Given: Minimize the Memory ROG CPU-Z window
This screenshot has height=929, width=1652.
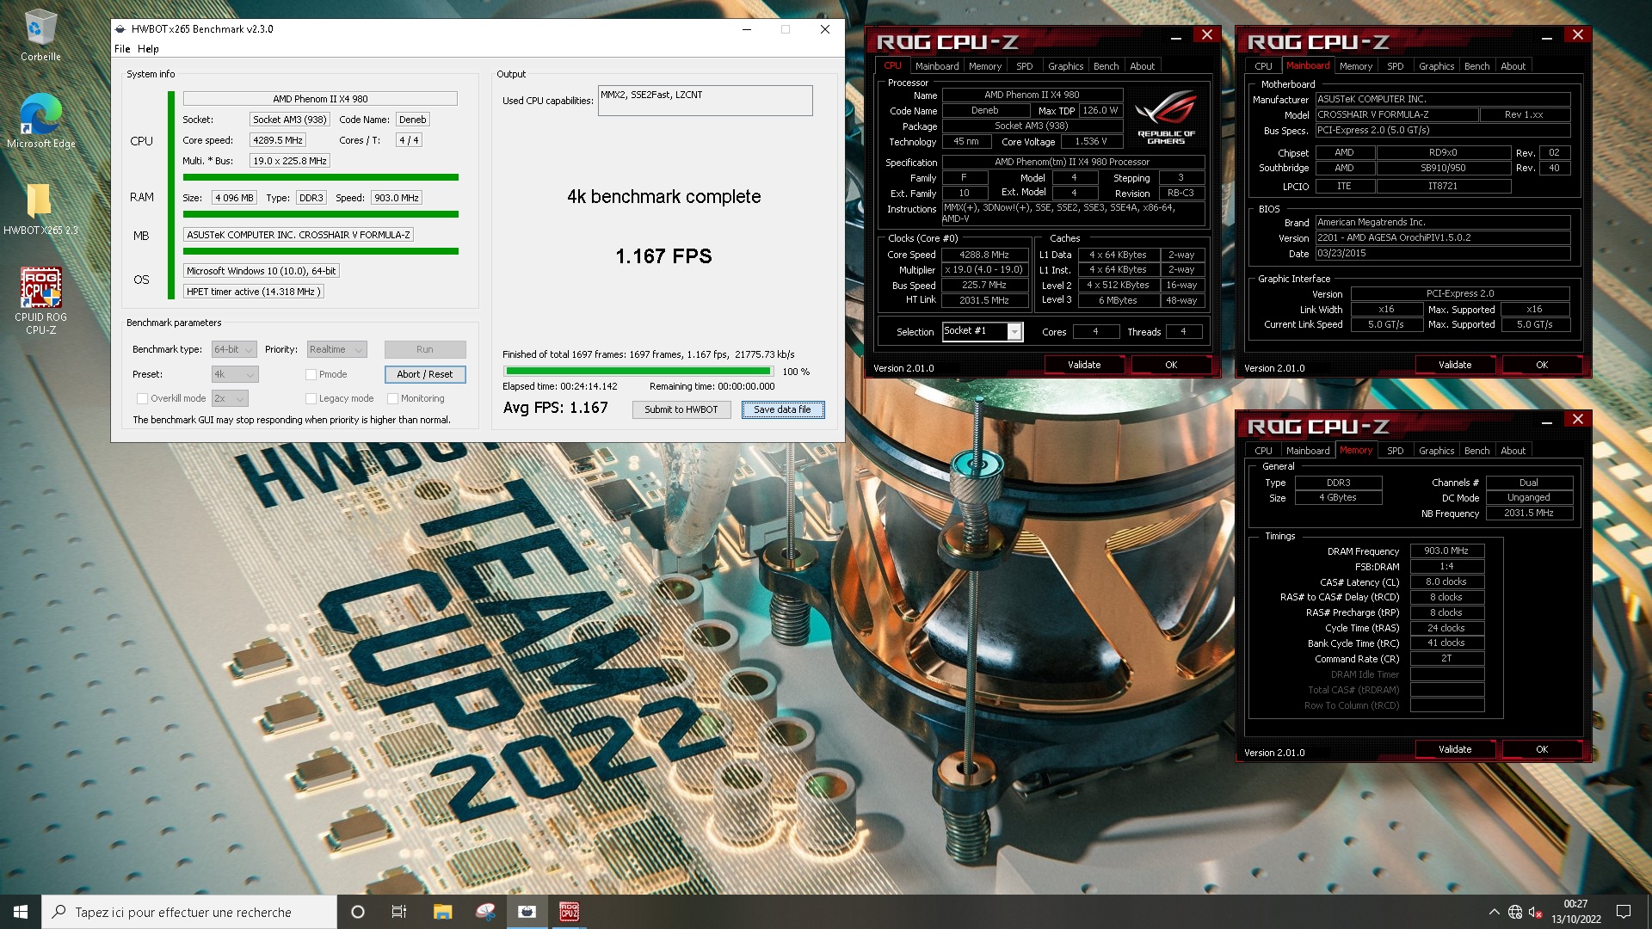Looking at the screenshot, I should [x=1547, y=421].
